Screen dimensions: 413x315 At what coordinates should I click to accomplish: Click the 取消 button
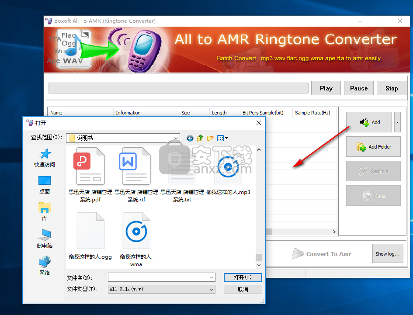[x=243, y=289]
